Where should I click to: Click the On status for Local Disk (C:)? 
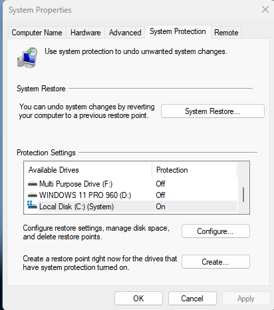point(160,207)
